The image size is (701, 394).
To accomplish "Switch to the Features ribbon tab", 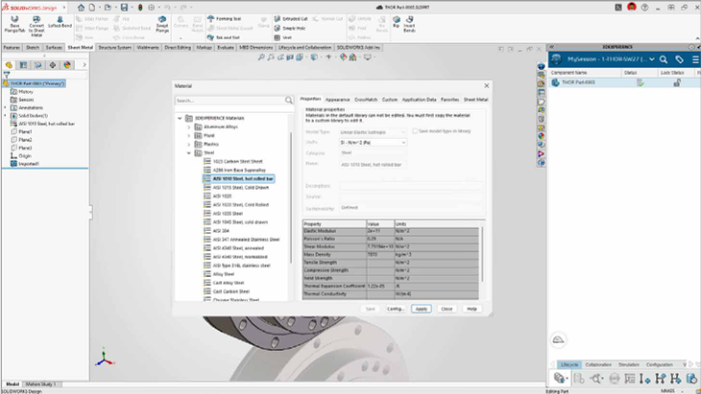I will pos(12,47).
